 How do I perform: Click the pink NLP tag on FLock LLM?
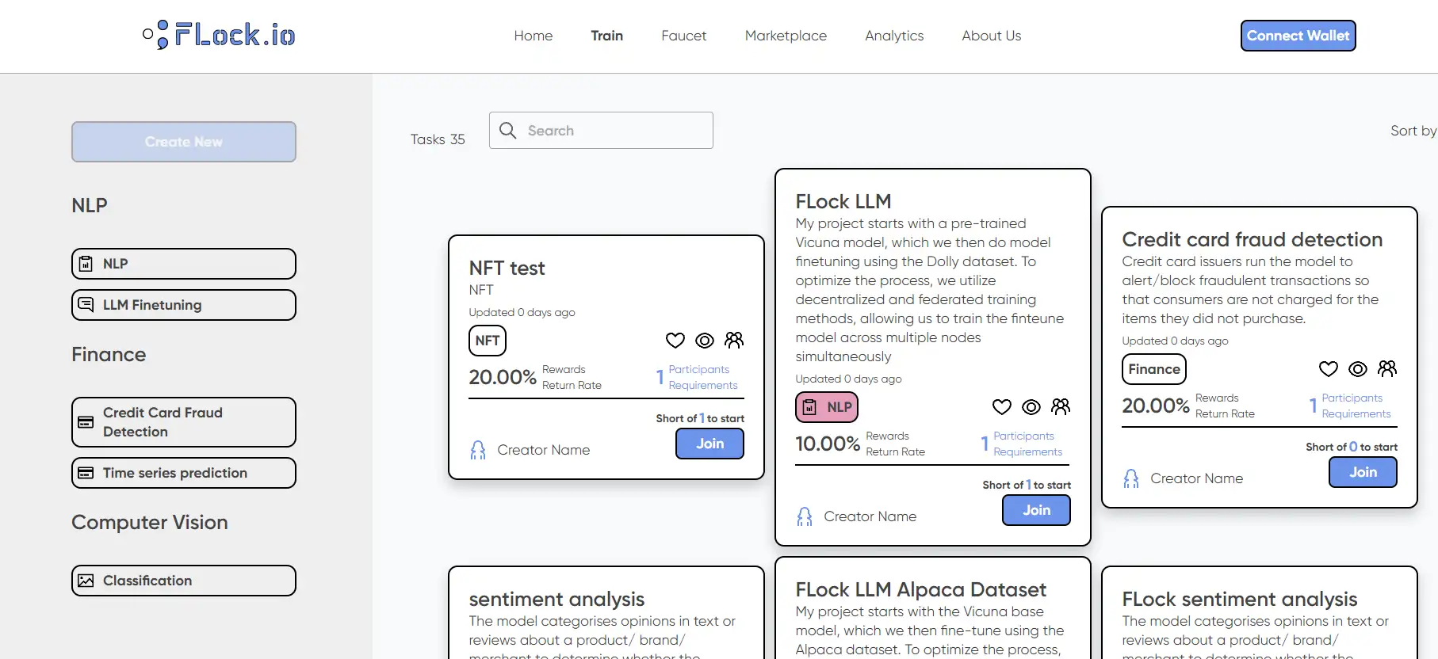click(x=826, y=407)
